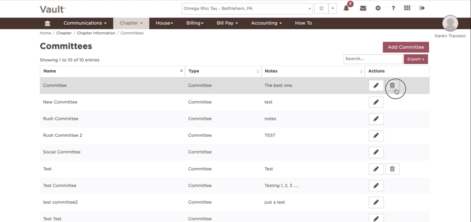This screenshot has width=471, height=222.
Task: Click the logout arrow icon
Action: [422, 8]
